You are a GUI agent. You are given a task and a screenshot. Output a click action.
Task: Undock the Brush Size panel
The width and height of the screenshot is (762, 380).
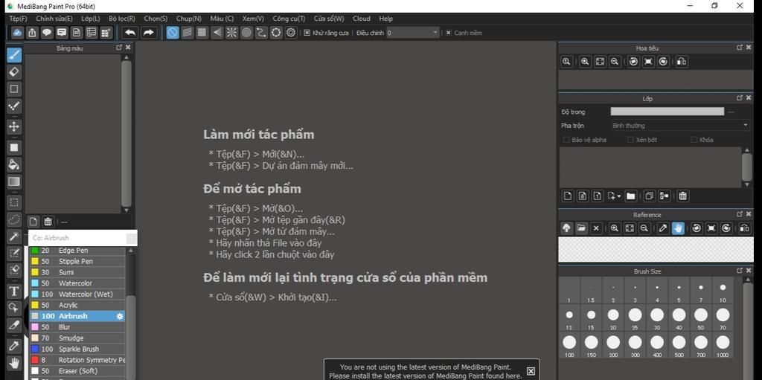coord(740,271)
